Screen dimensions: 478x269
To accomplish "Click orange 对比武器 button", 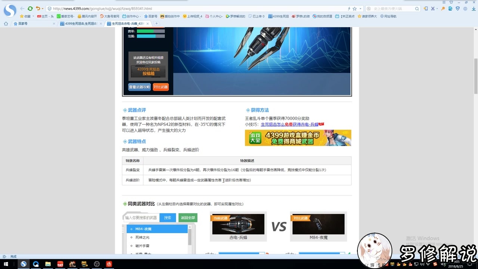I will [161, 87].
